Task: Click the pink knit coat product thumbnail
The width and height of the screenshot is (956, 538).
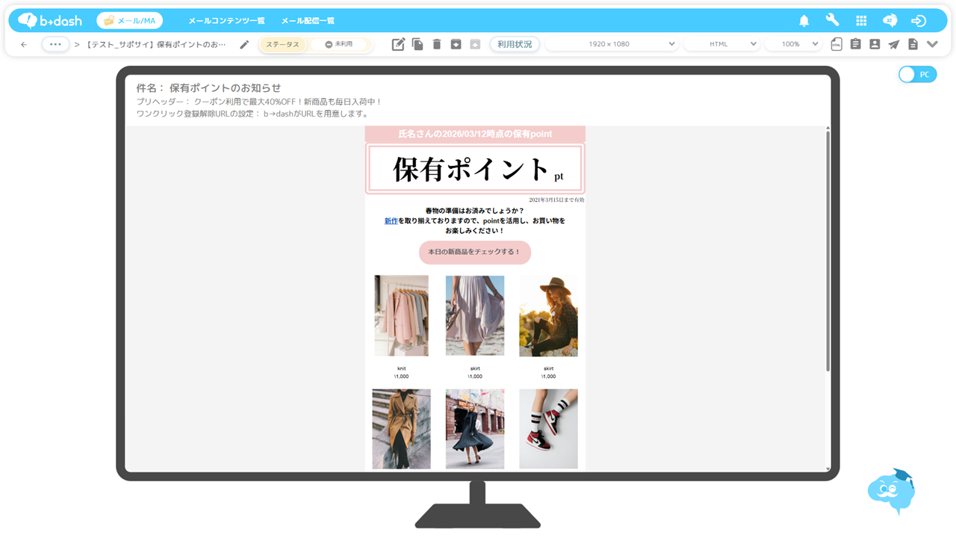Action: [401, 315]
